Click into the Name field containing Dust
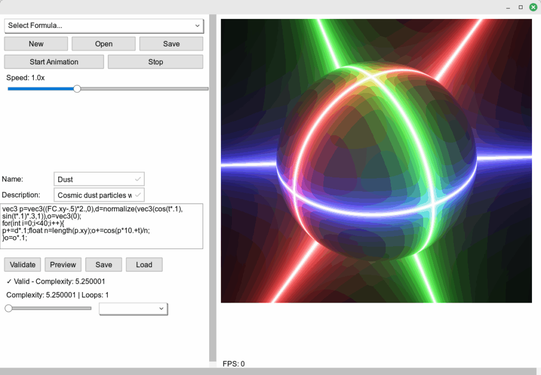The height and width of the screenshot is (375, 541). (x=94, y=179)
